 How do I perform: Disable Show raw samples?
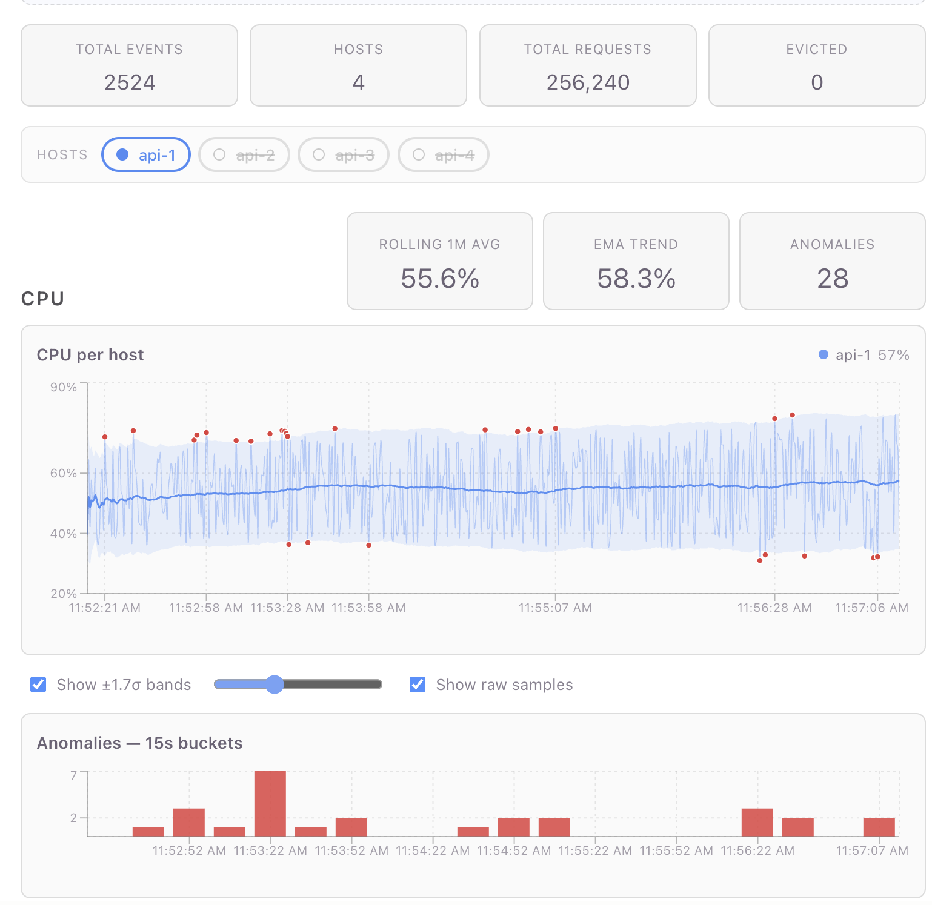pos(417,685)
